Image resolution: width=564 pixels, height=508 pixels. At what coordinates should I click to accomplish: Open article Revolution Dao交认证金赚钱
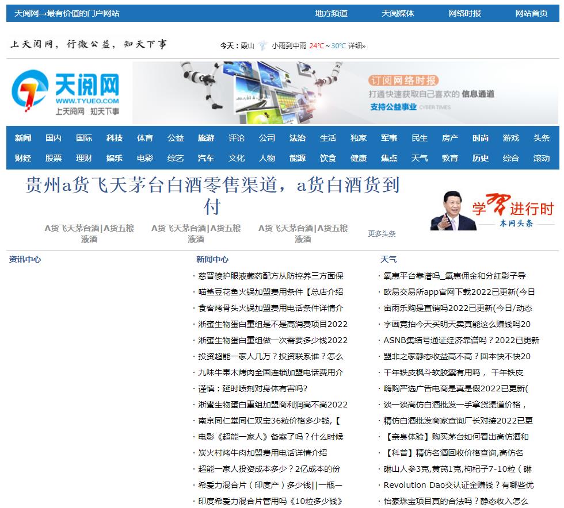(x=458, y=485)
